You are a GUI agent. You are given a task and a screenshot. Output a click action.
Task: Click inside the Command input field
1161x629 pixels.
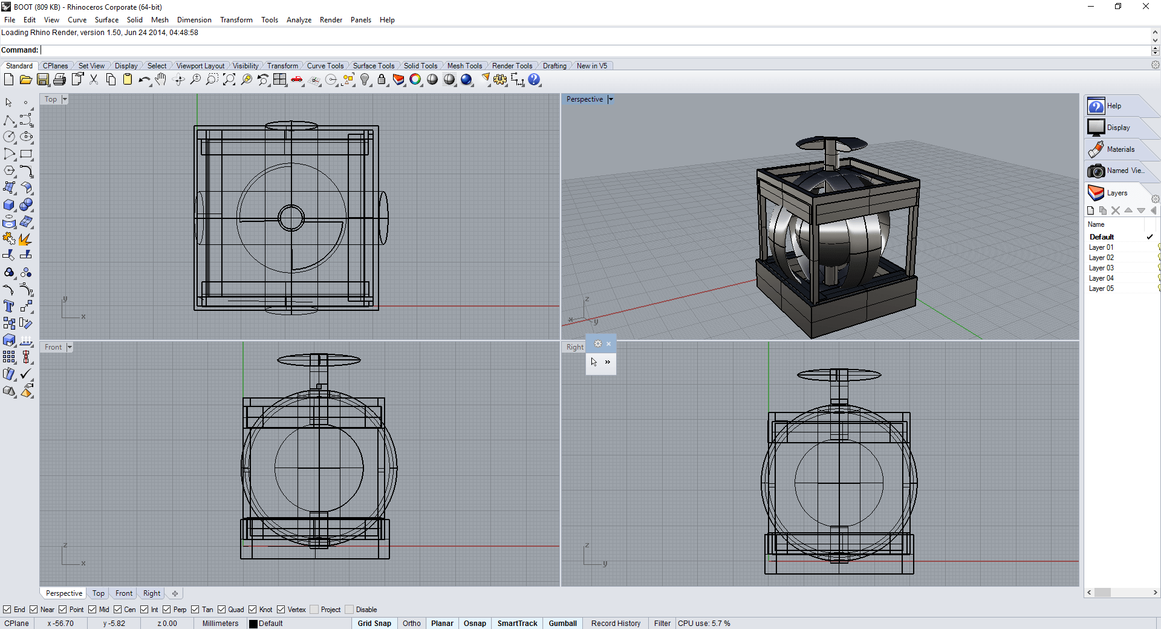pos(595,50)
